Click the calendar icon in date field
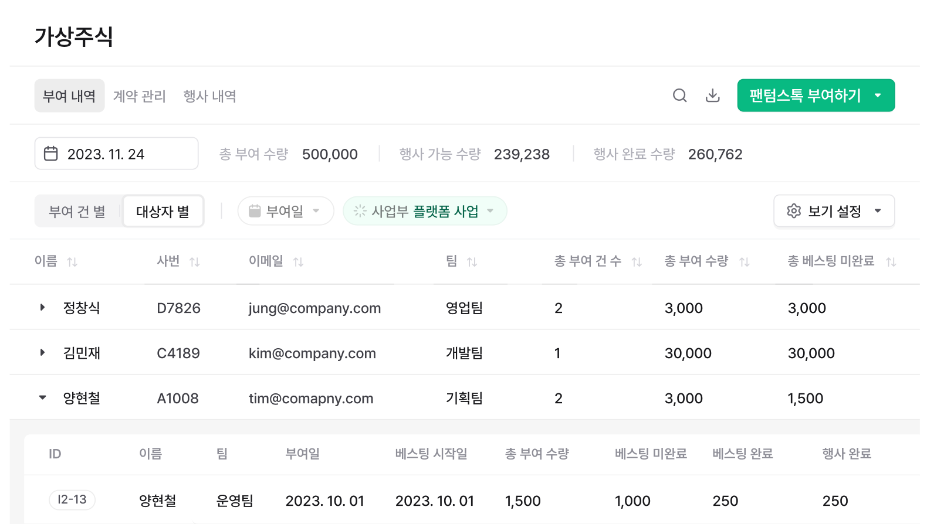 pos(51,154)
